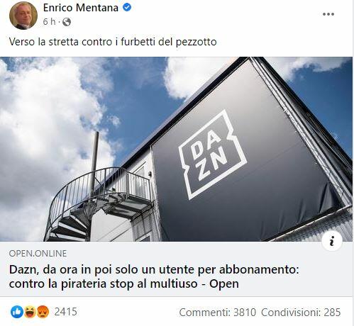Screen dimensions: 354x326
Task: Click the DAZN logo in the photo
Action: (x=213, y=154)
